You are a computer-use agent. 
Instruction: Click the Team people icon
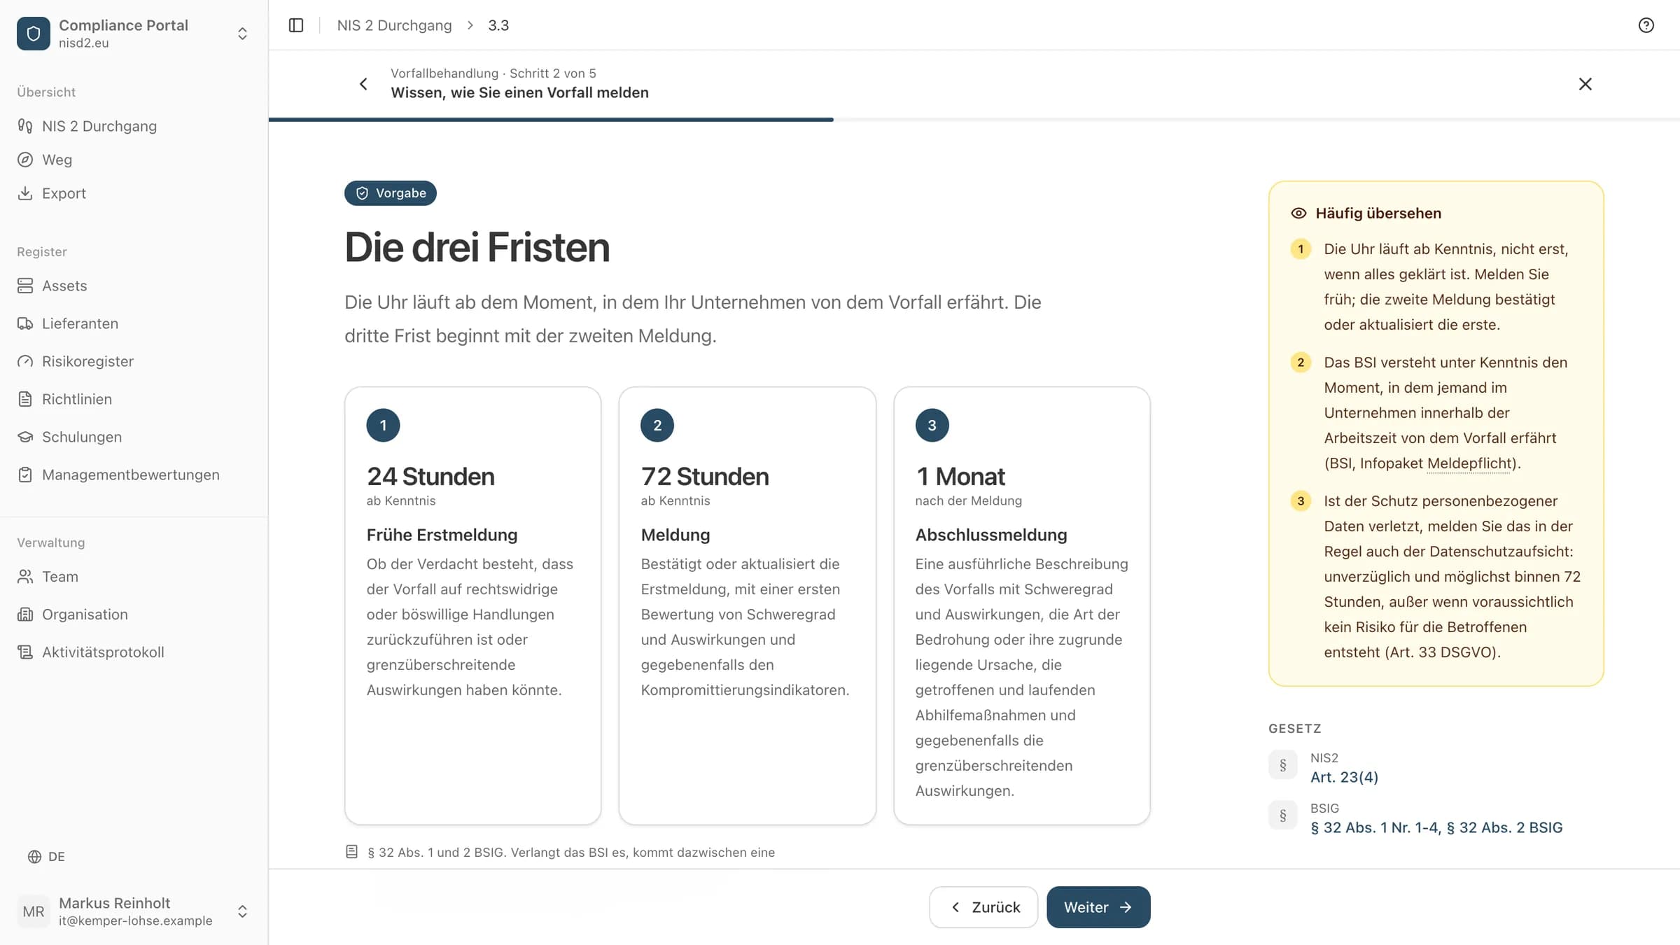(25, 577)
